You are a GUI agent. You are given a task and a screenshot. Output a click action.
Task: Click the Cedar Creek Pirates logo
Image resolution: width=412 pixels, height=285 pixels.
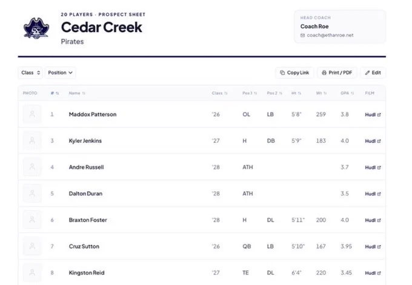36,28
